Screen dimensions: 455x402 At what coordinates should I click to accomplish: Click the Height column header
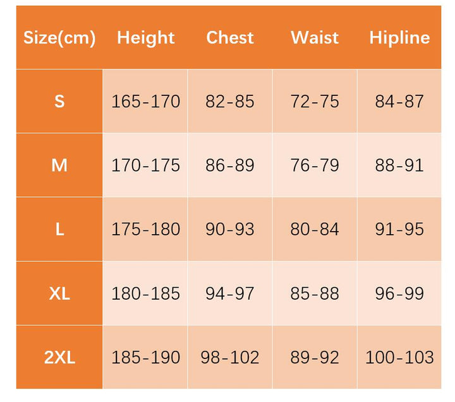pos(145,38)
